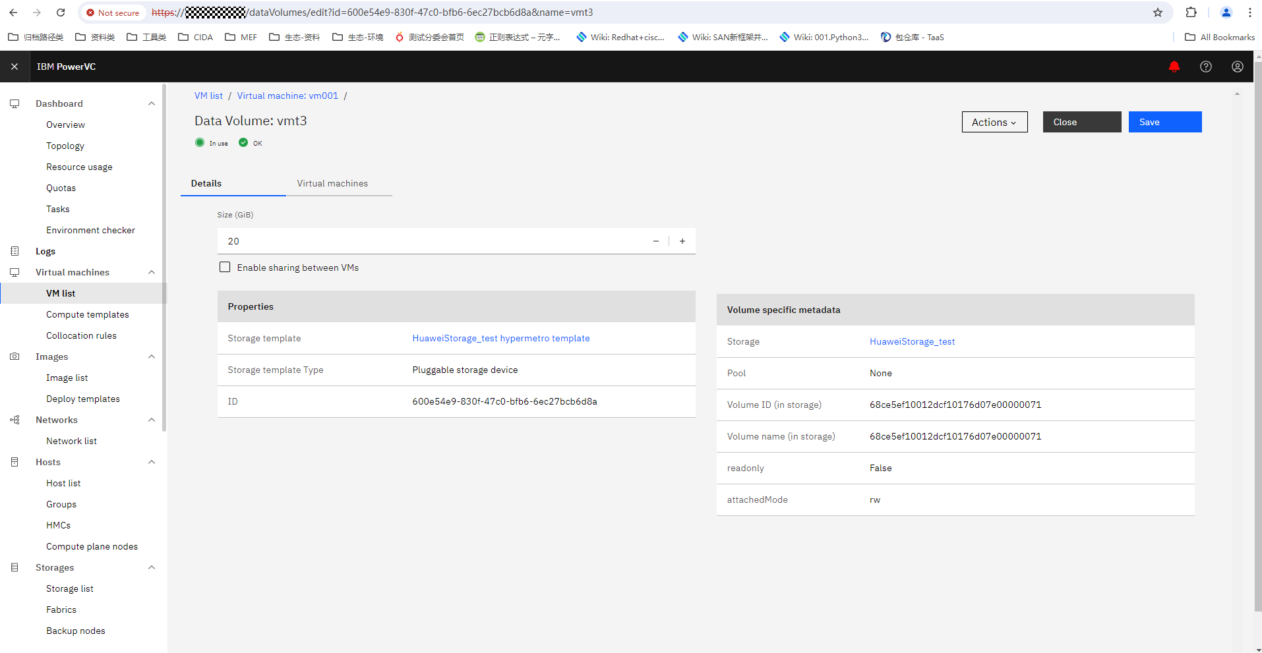The width and height of the screenshot is (1262, 653).
Task: Open Network list in sidebar
Action: pyautogui.click(x=71, y=441)
